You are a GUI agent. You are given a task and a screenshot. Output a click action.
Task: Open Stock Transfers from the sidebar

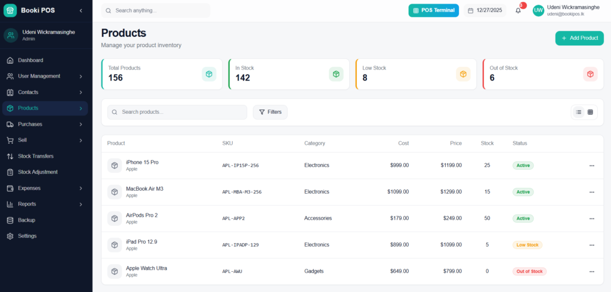tap(35, 156)
